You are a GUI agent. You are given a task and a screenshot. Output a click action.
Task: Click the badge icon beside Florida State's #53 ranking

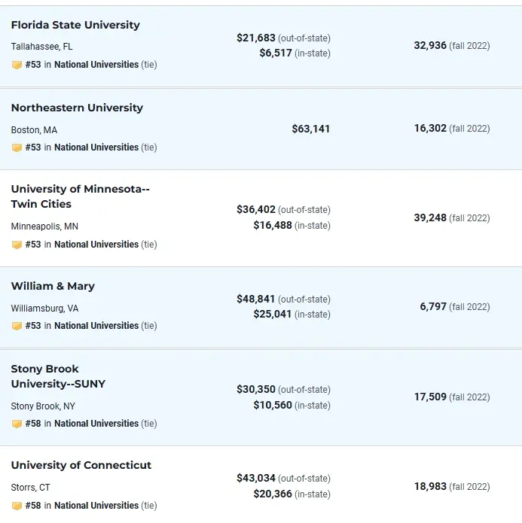click(17, 65)
